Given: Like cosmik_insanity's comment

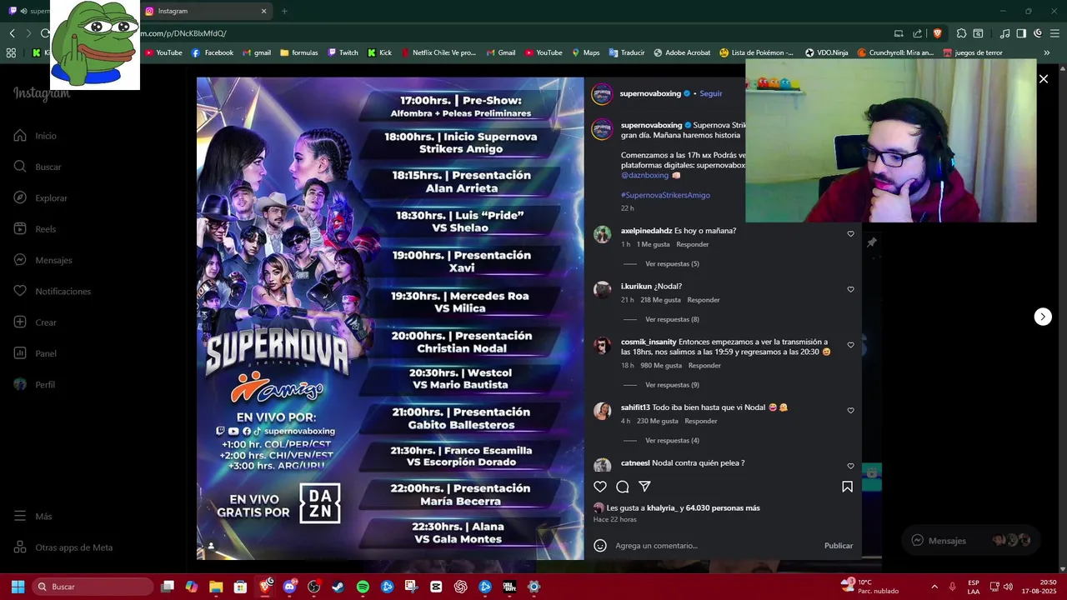Looking at the screenshot, I should (850, 345).
